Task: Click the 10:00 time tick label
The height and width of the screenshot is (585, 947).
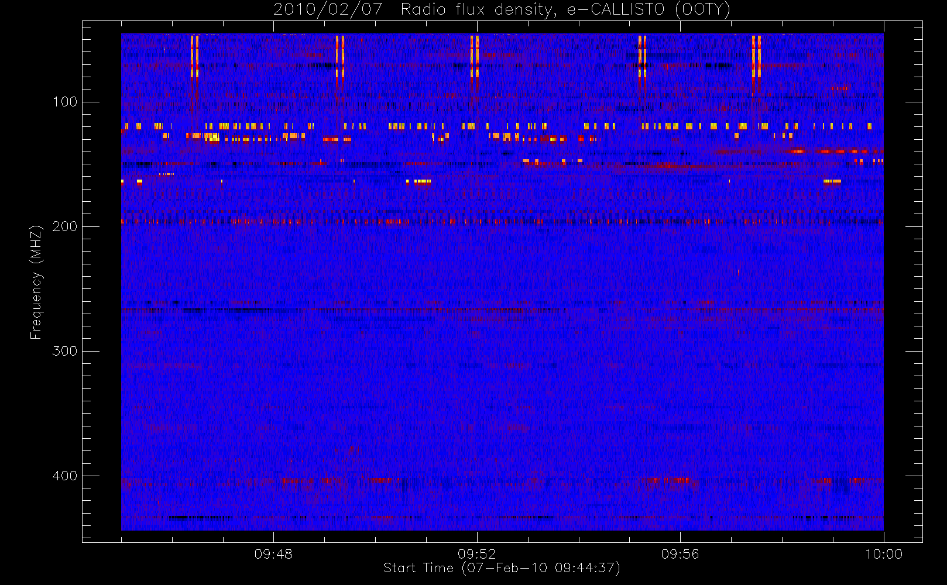Action: (x=884, y=554)
